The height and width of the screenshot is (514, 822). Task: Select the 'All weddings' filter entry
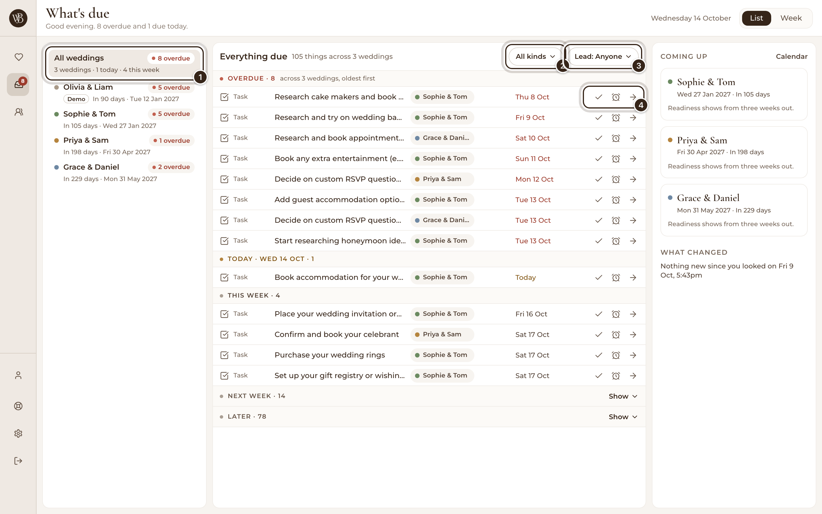click(x=124, y=64)
